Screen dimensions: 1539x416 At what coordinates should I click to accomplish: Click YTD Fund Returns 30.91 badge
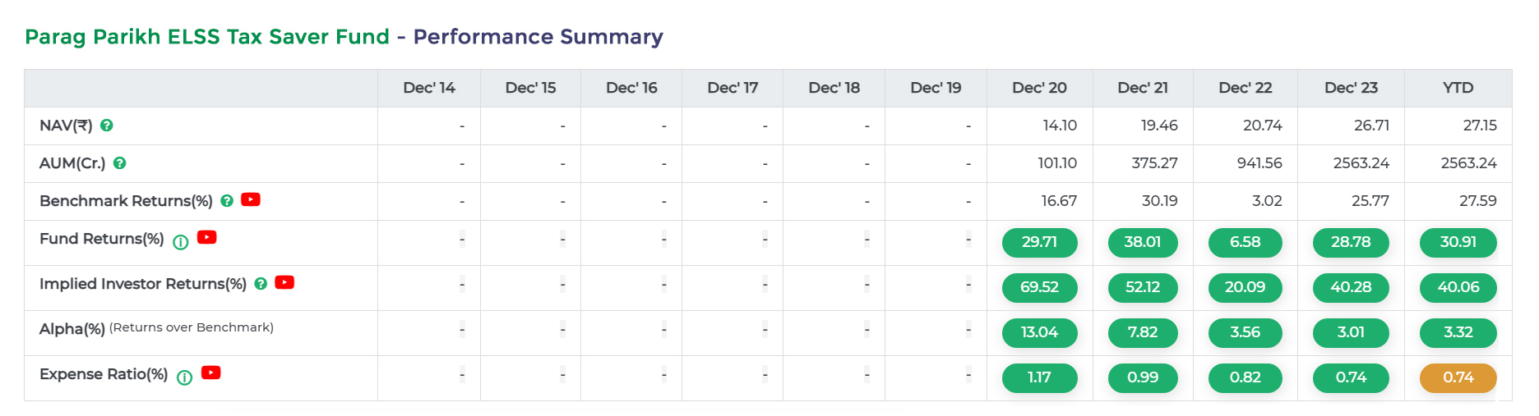pos(1458,242)
